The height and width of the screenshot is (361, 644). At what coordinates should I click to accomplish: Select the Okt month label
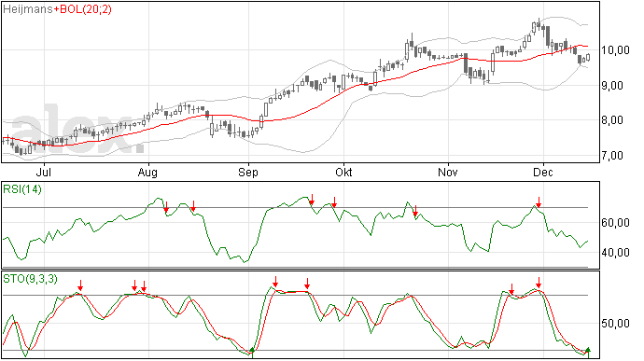(x=343, y=172)
